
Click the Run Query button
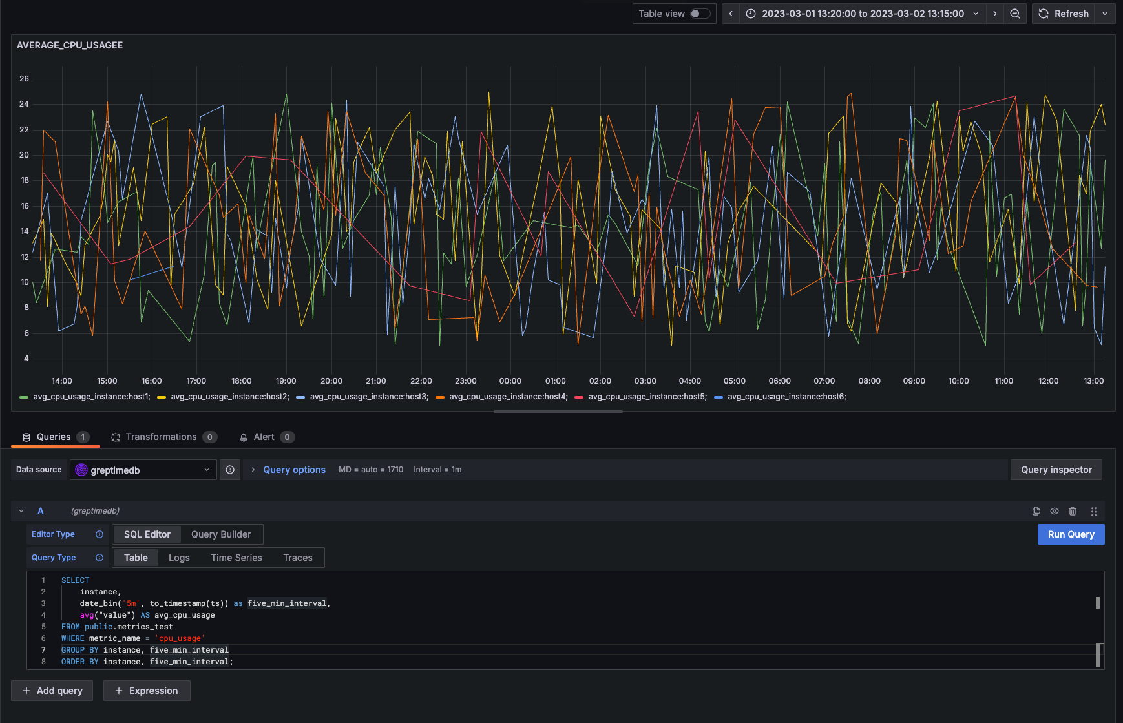(1071, 534)
